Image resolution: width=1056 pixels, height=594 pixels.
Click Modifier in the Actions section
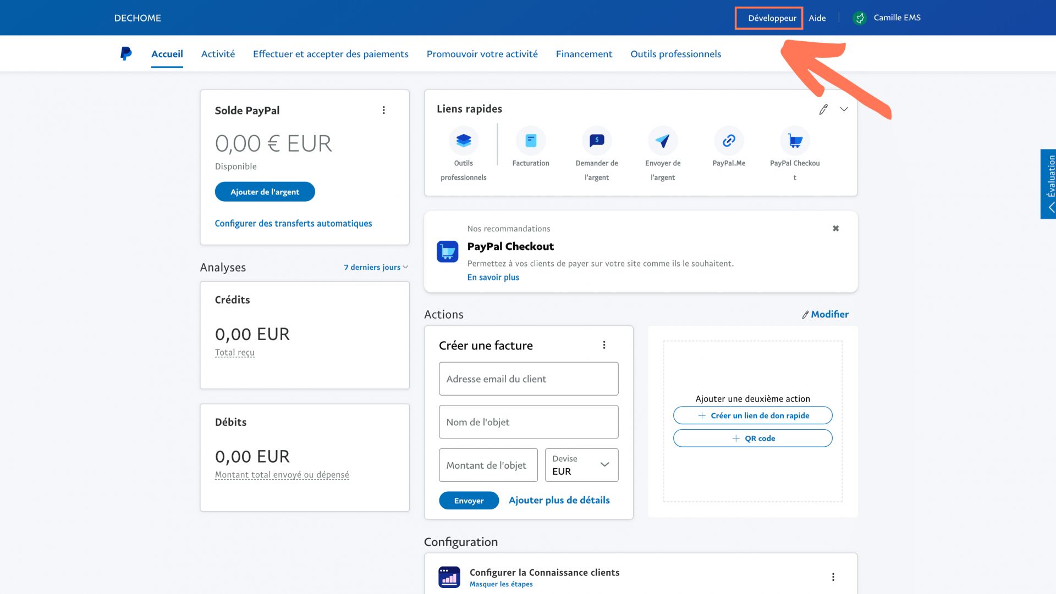[x=825, y=314]
